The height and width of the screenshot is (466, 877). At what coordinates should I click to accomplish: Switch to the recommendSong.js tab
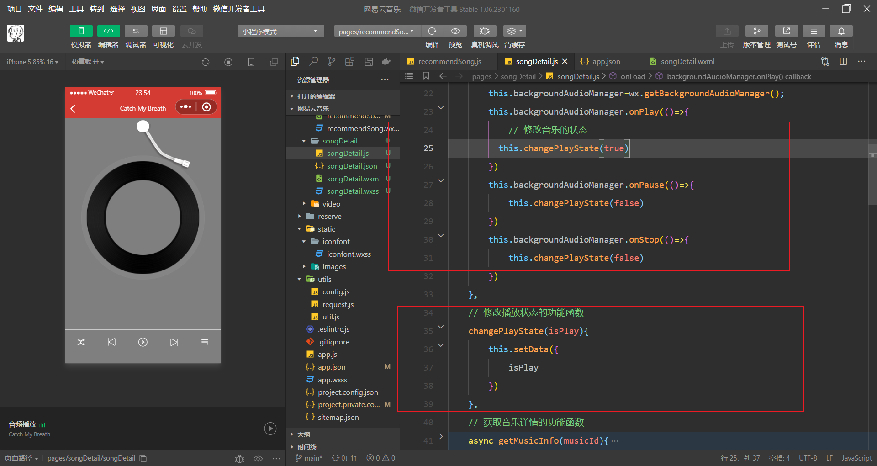point(449,61)
